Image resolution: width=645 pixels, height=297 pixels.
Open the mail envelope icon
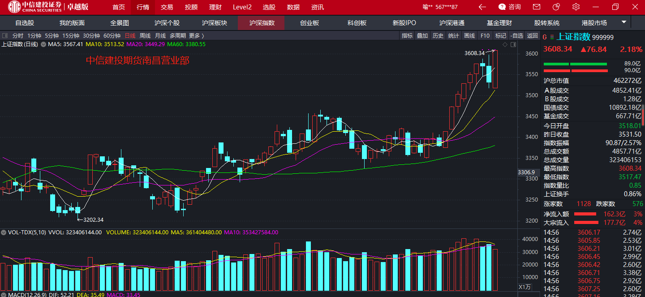pyautogui.click(x=537, y=7)
